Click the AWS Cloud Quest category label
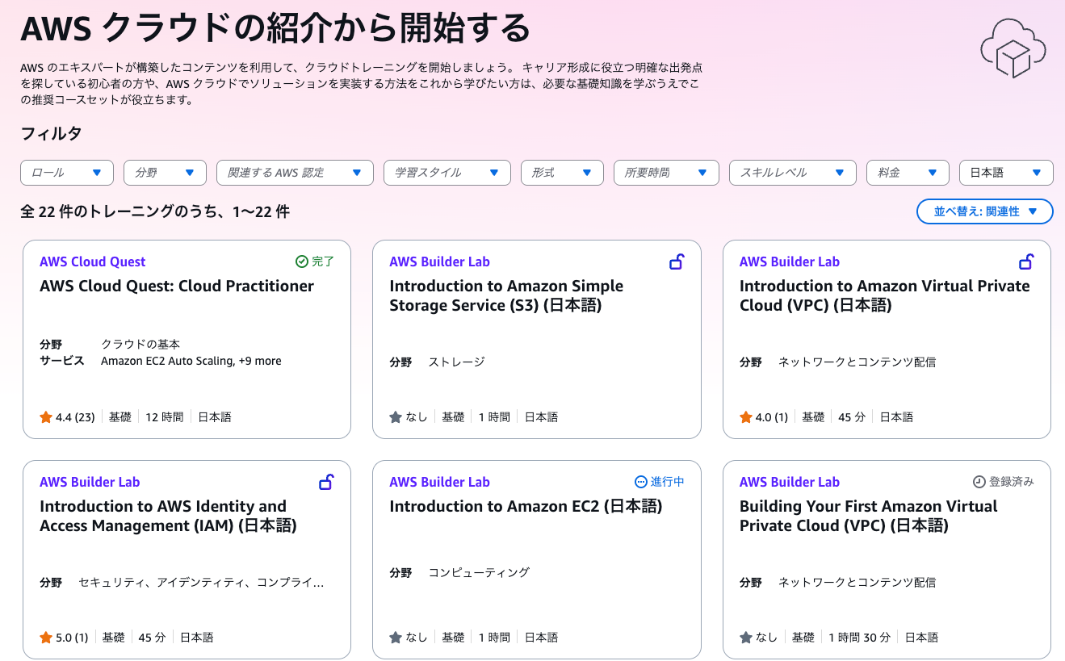1065x661 pixels. pos(93,261)
